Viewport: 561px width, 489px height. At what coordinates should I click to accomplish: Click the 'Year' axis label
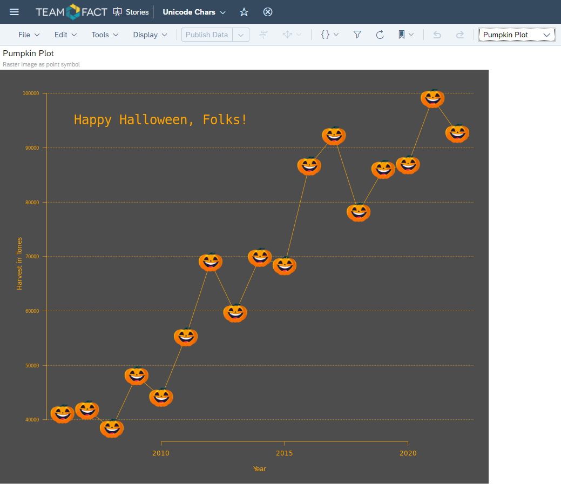[259, 468]
